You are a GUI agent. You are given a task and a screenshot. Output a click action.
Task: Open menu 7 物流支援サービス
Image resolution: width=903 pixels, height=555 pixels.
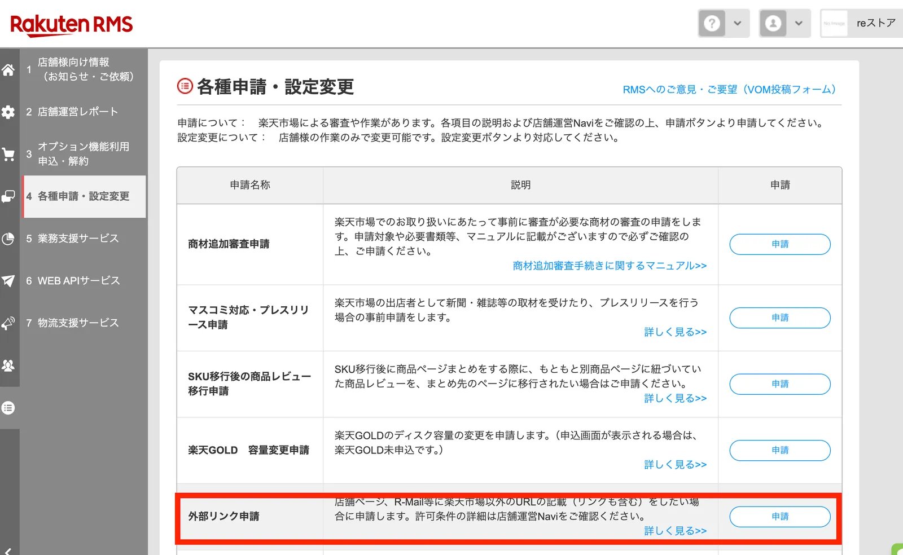84,323
